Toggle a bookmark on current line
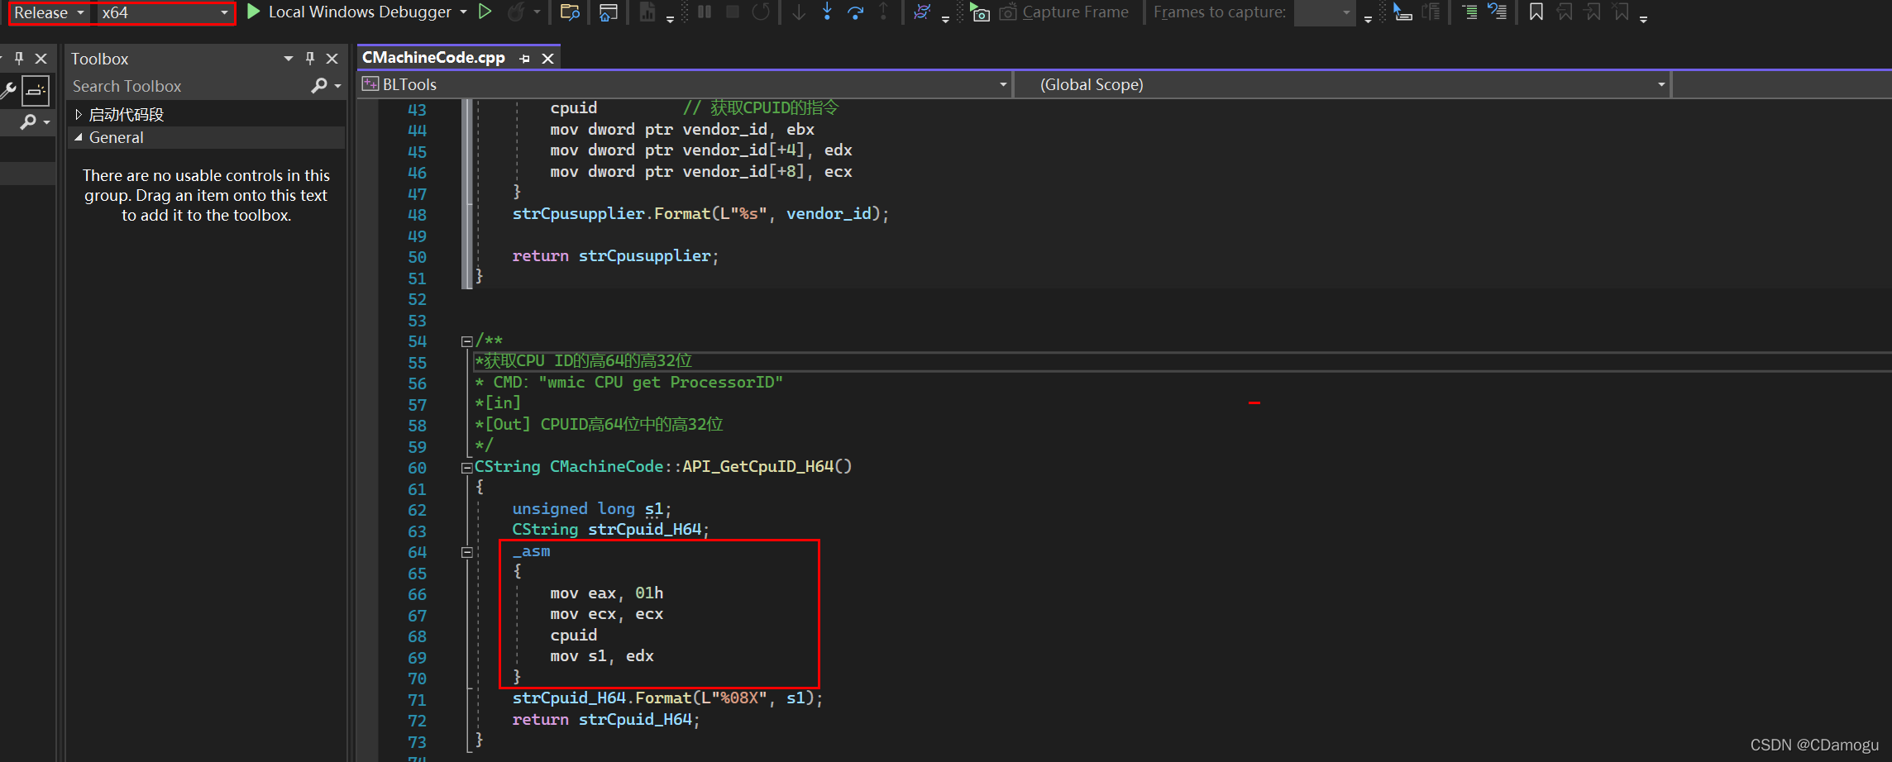Viewport: 1892px width, 762px height. tap(1536, 12)
